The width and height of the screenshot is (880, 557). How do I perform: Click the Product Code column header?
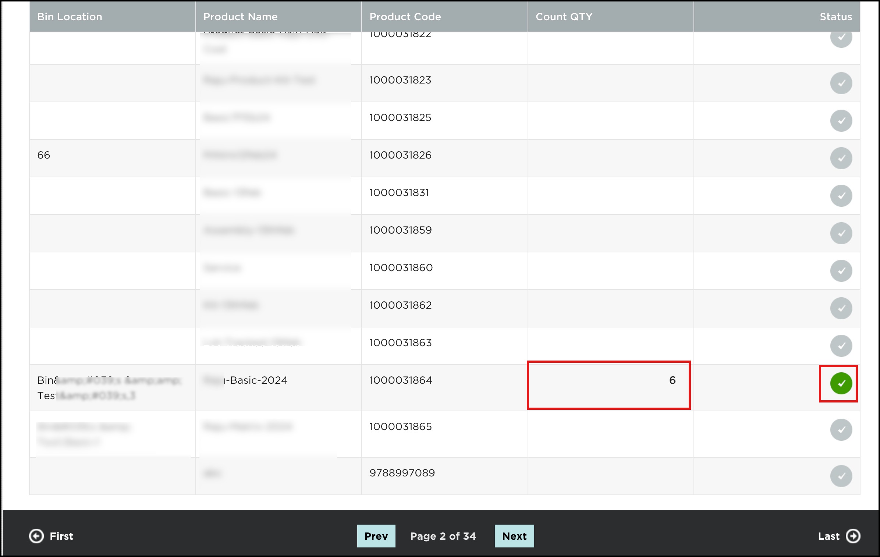point(405,16)
